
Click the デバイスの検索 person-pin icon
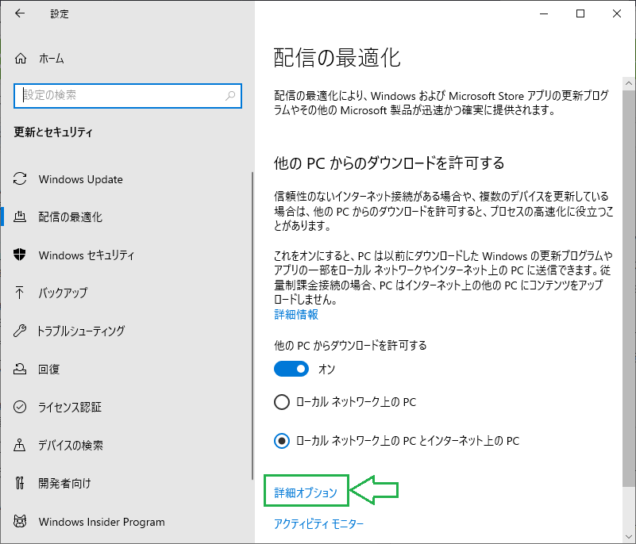tap(20, 445)
